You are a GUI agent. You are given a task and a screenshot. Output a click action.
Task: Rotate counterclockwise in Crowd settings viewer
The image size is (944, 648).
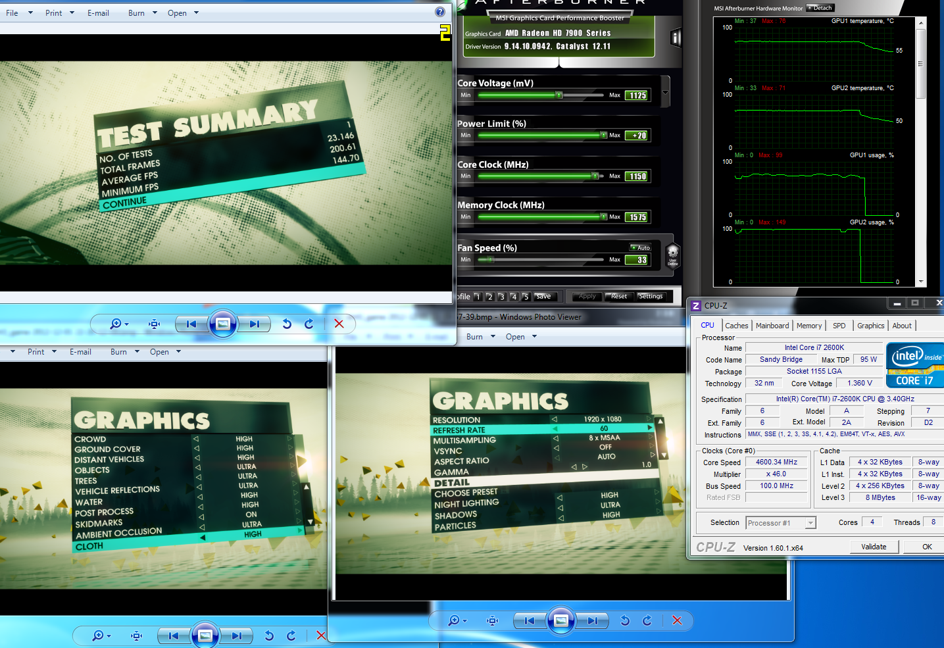[x=269, y=636]
